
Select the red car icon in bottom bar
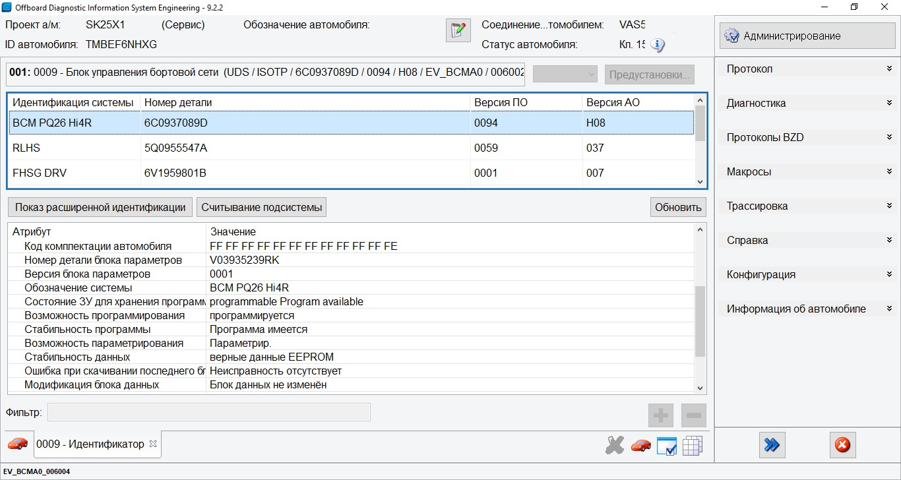point(640,445)
